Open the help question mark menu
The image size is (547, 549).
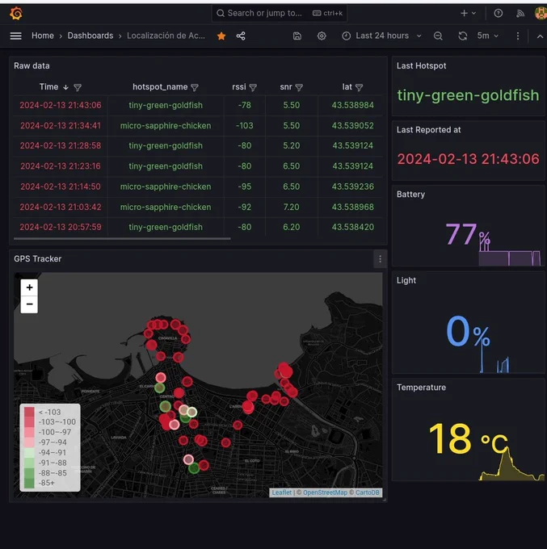pyautogui.click(x=499, y=13)
